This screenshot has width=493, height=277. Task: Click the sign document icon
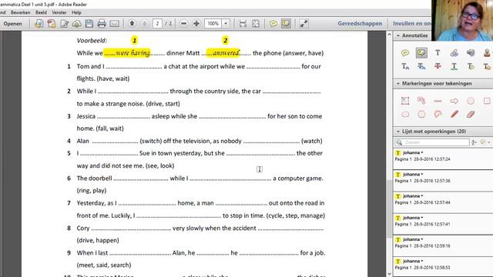64,24
